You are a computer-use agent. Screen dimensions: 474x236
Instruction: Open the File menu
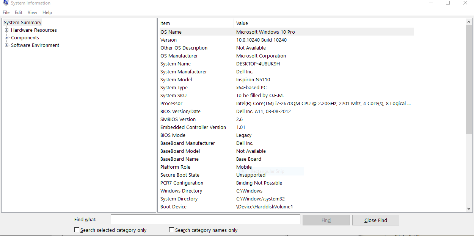click(x=6, y=12)
